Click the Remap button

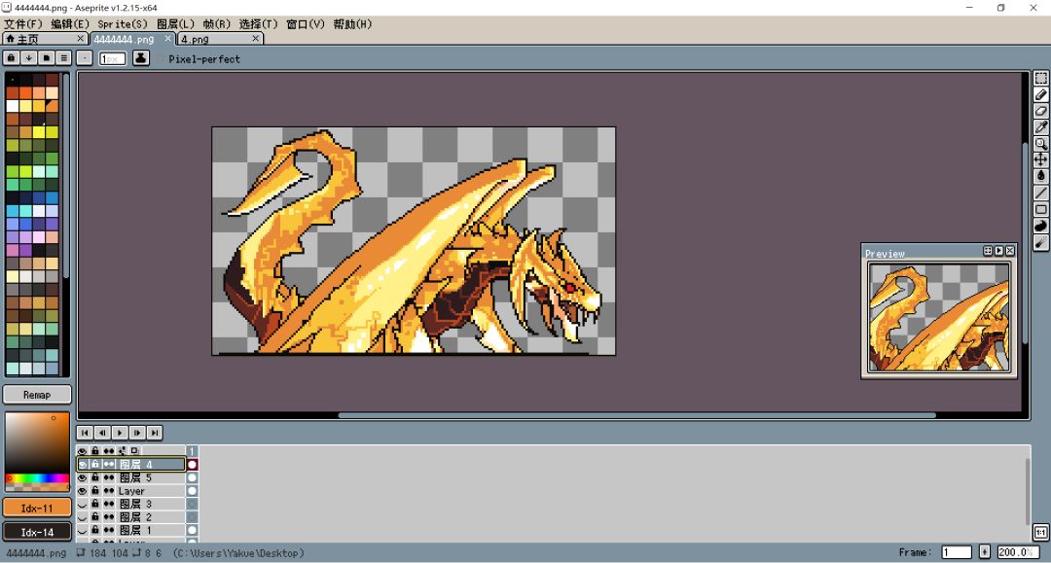click(x=37, y=395)
